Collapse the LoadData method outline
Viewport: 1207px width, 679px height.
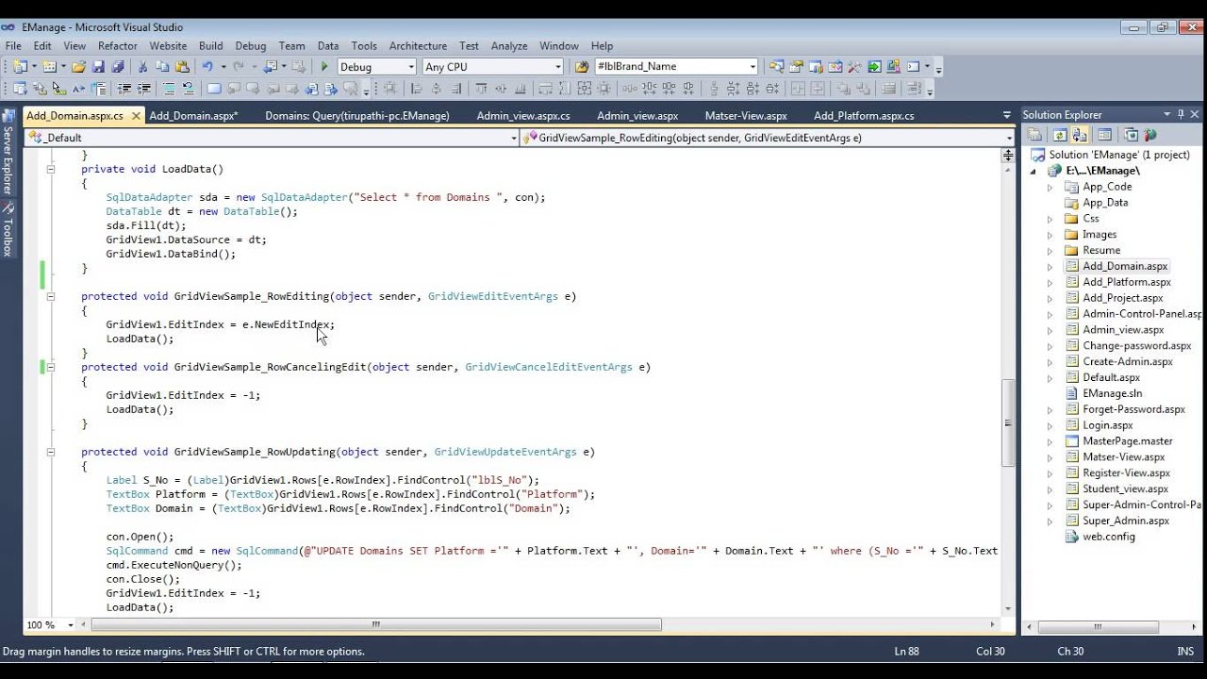(x=51, y=170)
